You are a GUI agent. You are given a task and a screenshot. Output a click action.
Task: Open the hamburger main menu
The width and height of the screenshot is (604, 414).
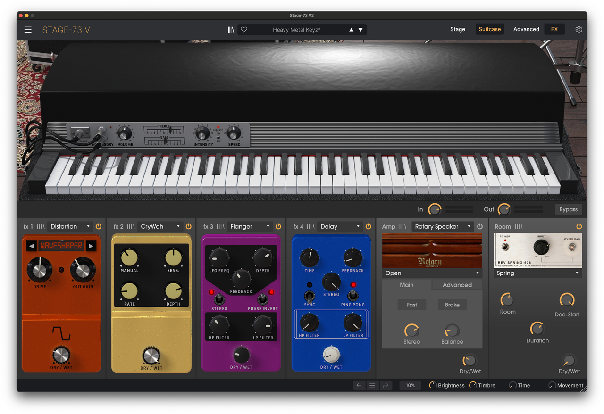tap(28, 30)
